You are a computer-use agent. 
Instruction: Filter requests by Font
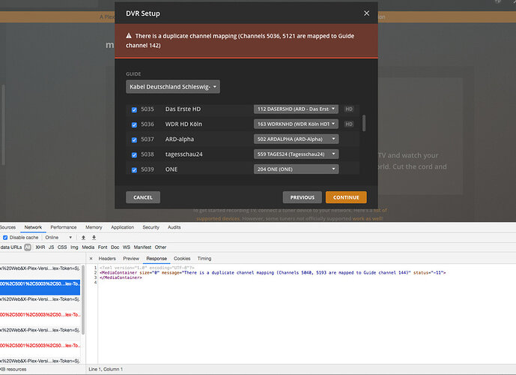(103, 247)
